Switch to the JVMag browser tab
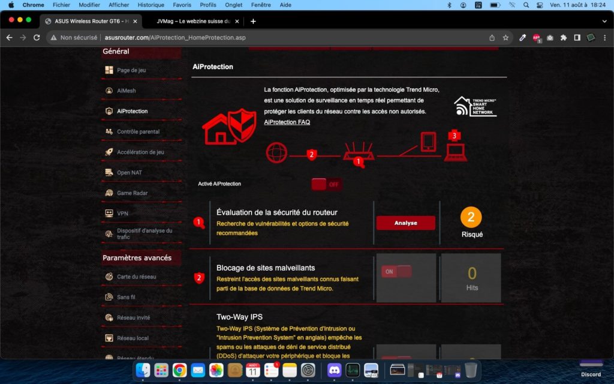614x384 pixels. [192, 21]
